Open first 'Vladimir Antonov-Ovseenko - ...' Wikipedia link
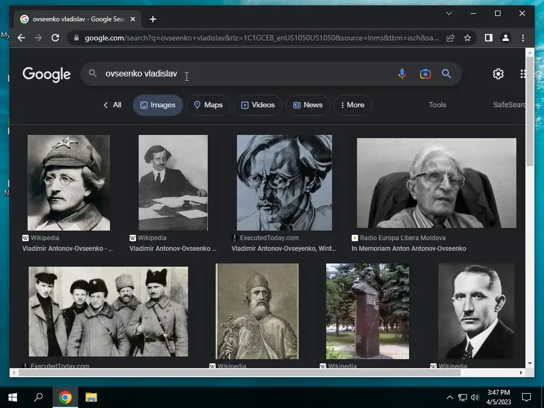Image resolution: width=544 pixels, height=408 pixels. click(67, 249)
